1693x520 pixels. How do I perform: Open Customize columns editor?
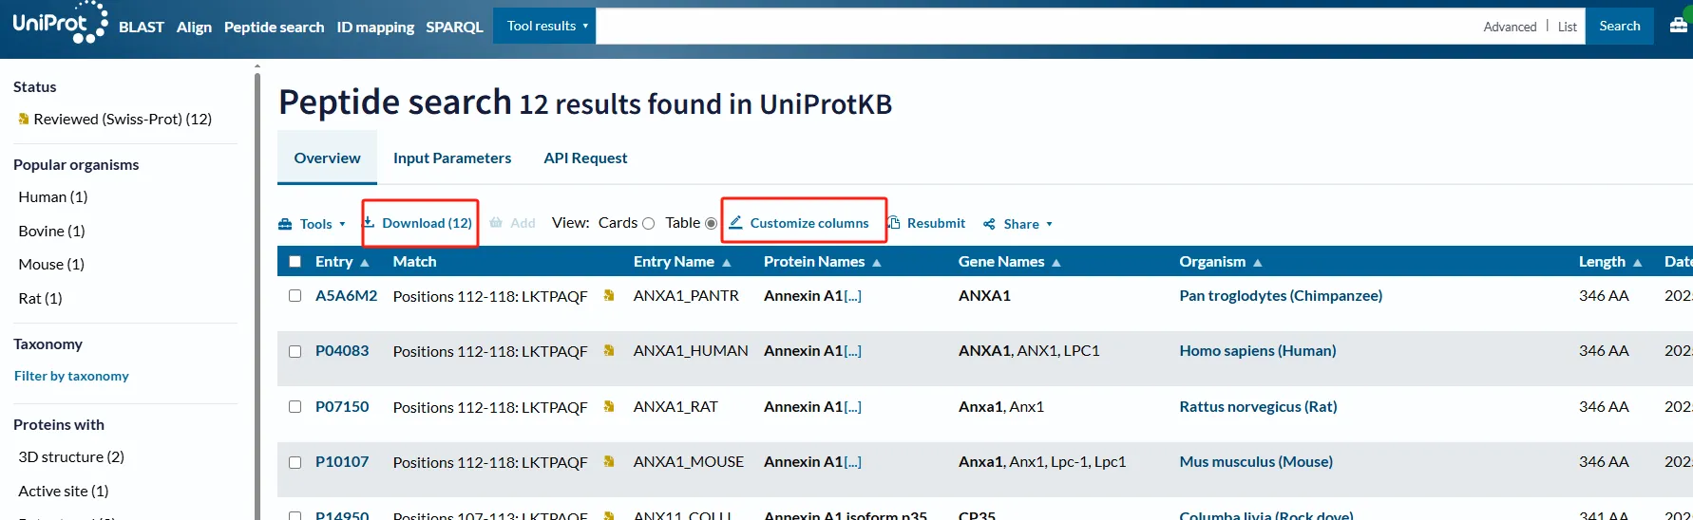tap(799, 223)
